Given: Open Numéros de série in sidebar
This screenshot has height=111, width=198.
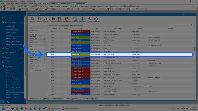Looking at the screenshot, I should pyautogui.click(x=11, y=76).
